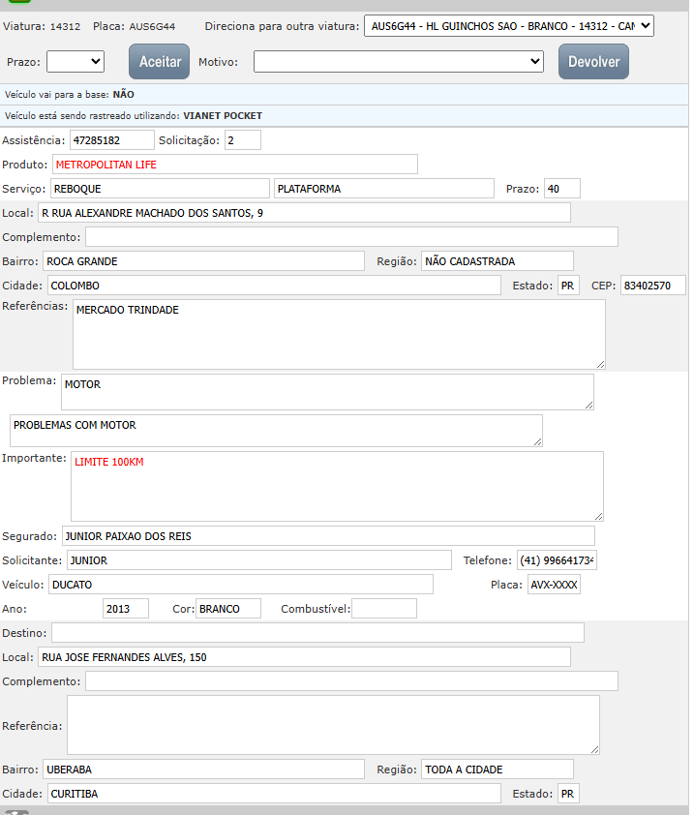Select the Segurado name field

328,536
